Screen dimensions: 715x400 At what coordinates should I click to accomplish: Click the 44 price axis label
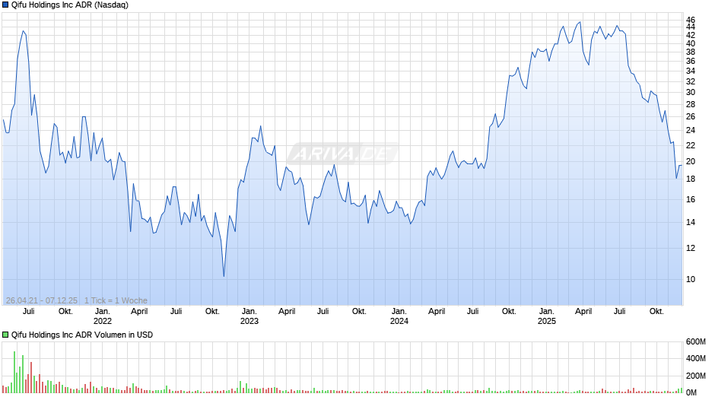click(691, 27)
